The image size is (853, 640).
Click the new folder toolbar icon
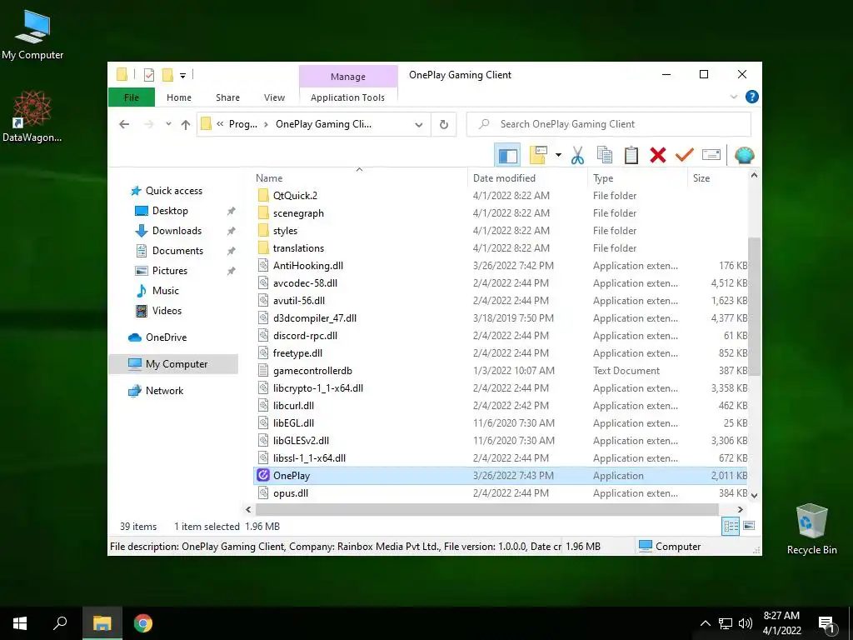pos(538,155)
